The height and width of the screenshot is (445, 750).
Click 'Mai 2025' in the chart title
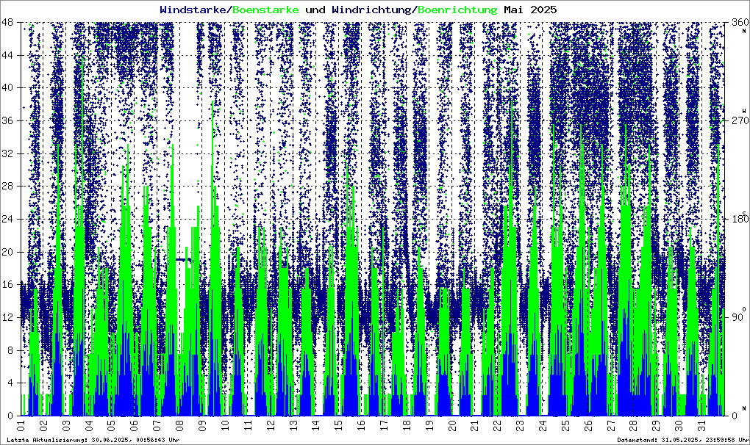coord(529,10)
